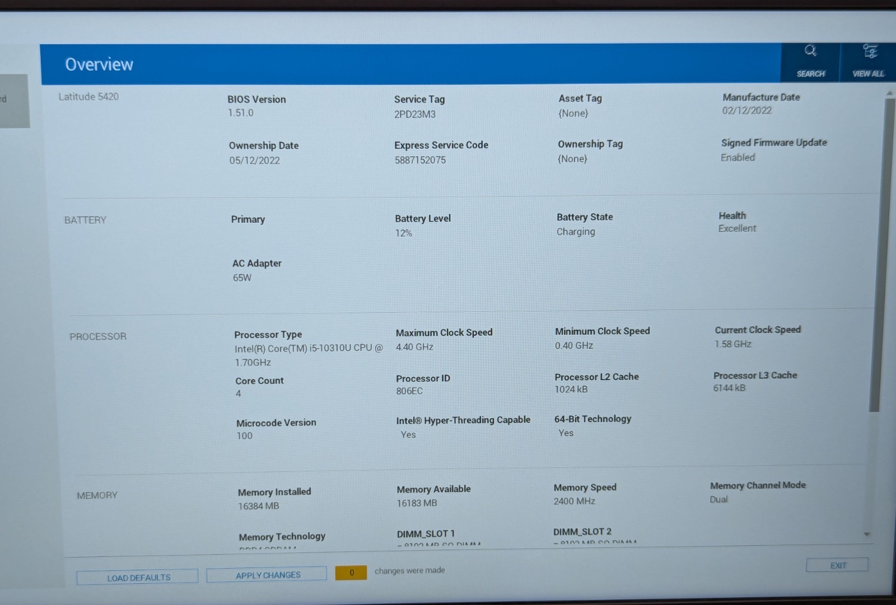Click the yellow changes counter box
Screen dimensions: 896x605
[351, 573]
